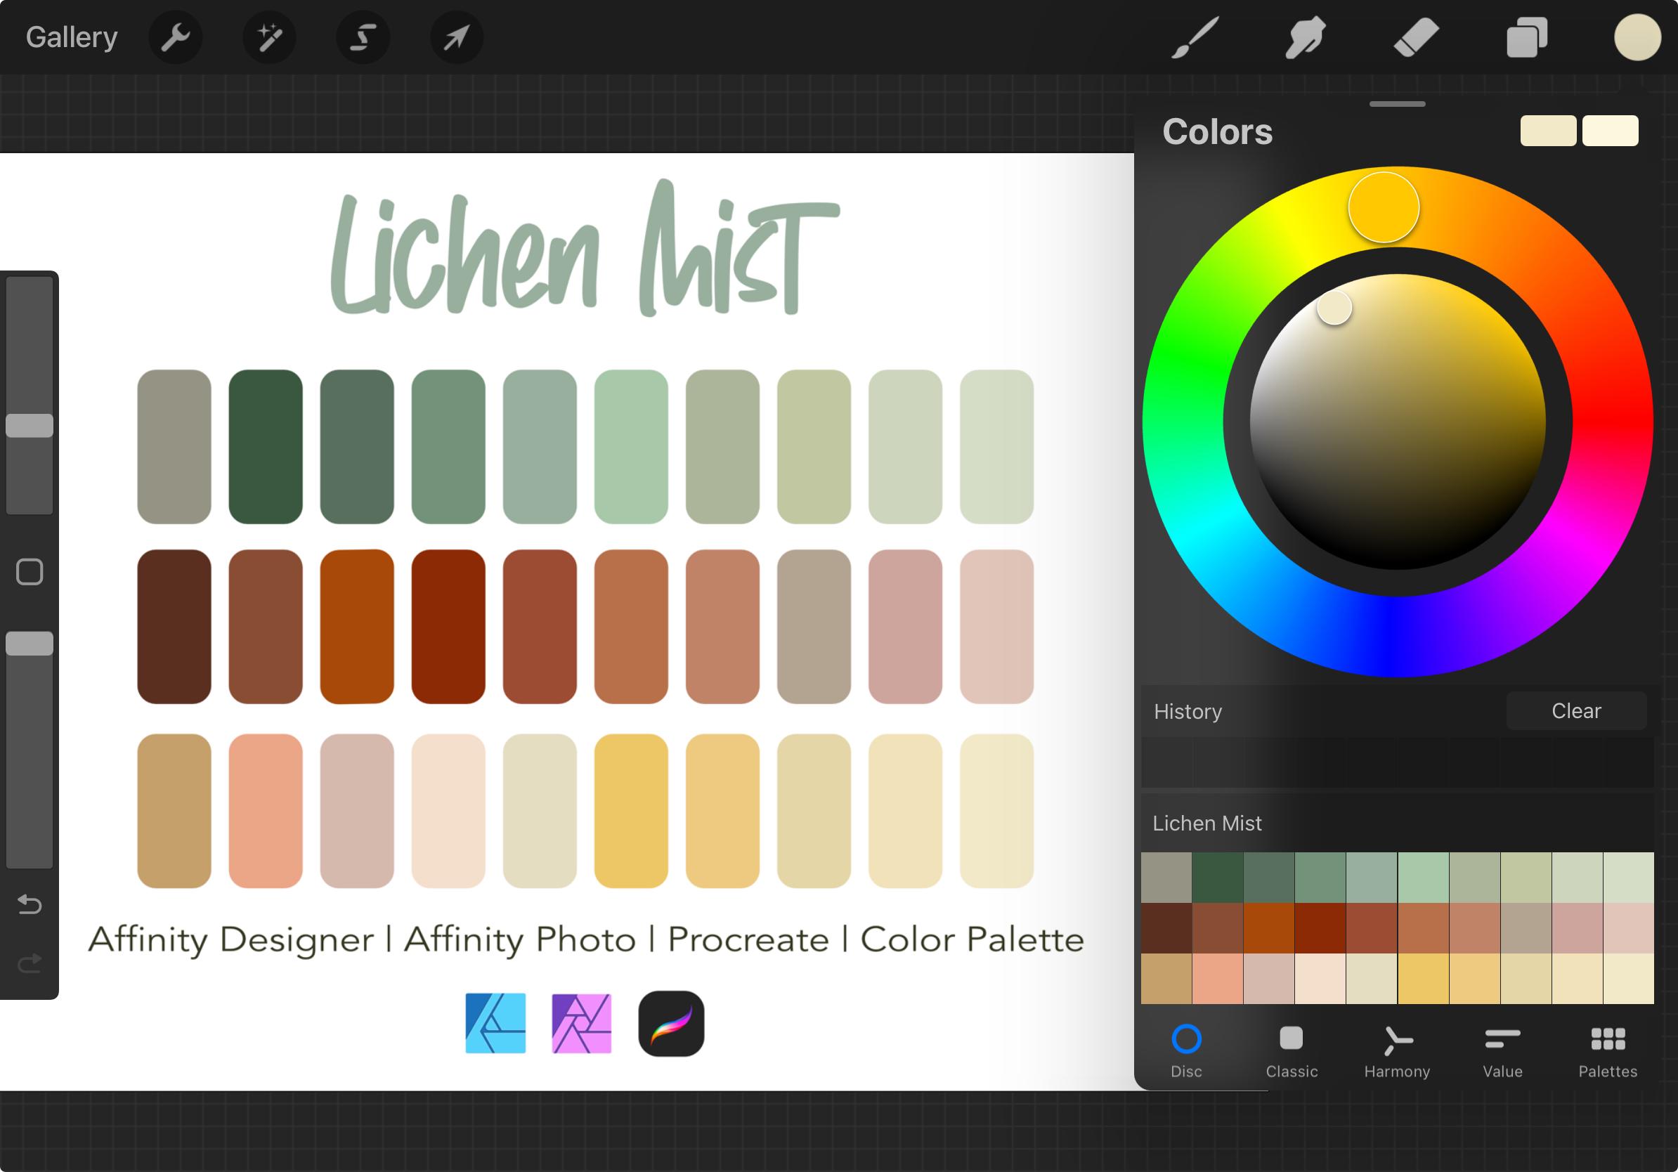This screenshot has height=1172, width=1678.
Task: Switch to the Harmony color tab
Action: coord(1397,1051)
